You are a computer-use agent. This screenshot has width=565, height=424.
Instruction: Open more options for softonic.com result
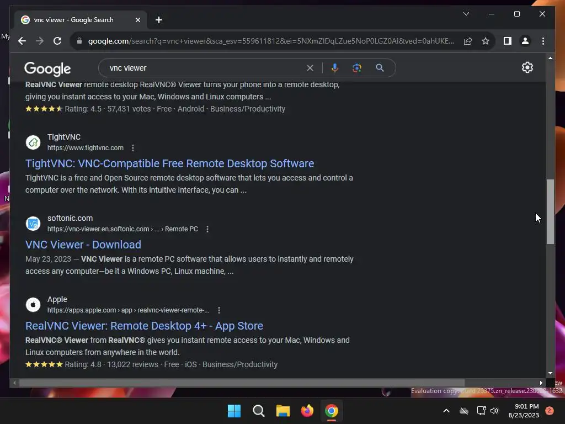pyautogui.click(x=207, y=229)
